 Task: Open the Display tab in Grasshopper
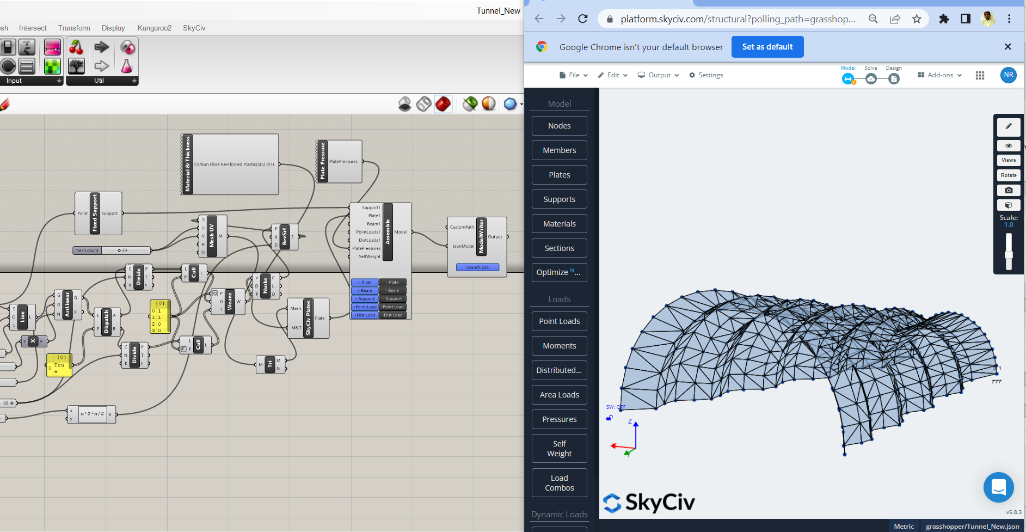[113, 28]
